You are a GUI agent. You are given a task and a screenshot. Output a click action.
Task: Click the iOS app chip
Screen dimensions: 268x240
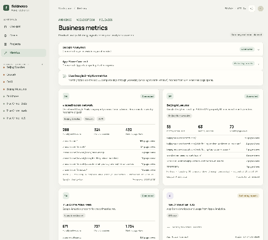tap(172, 215)
